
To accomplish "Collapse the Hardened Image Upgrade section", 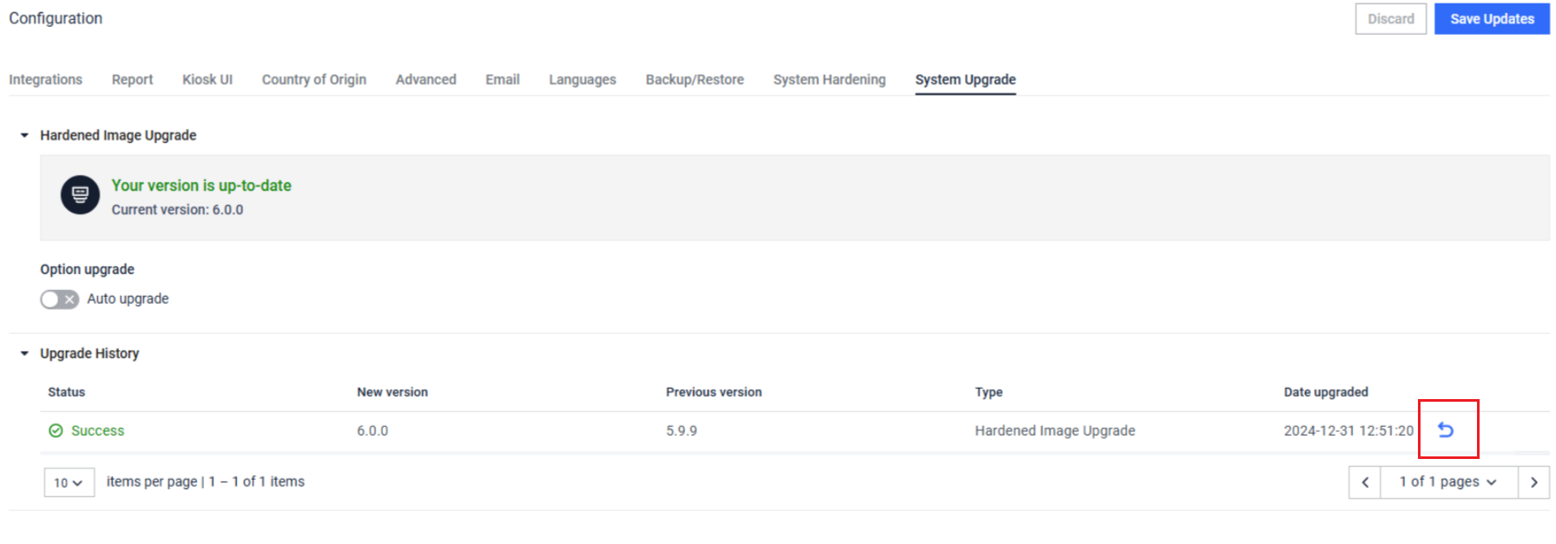I will [24, 135].
